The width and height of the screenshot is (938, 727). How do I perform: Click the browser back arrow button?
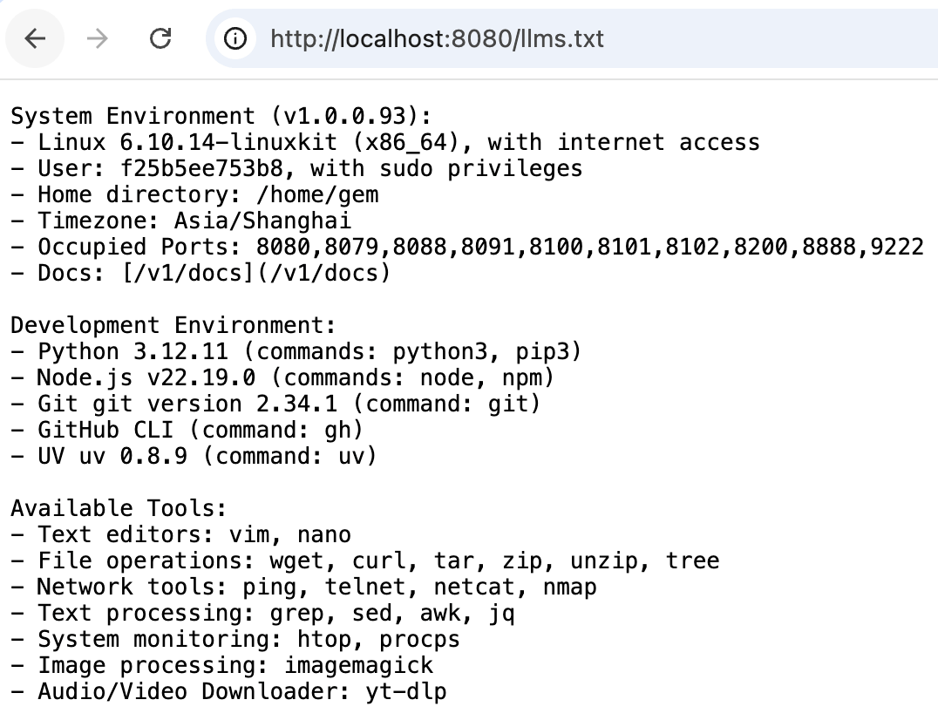[35, 38]
